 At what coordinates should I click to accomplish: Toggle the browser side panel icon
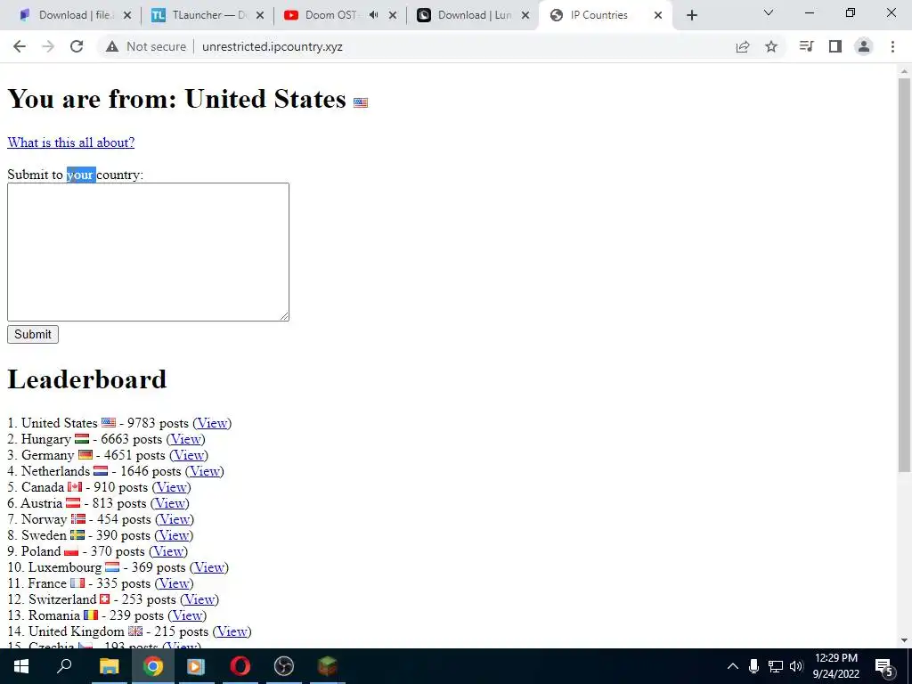[835, 46]
